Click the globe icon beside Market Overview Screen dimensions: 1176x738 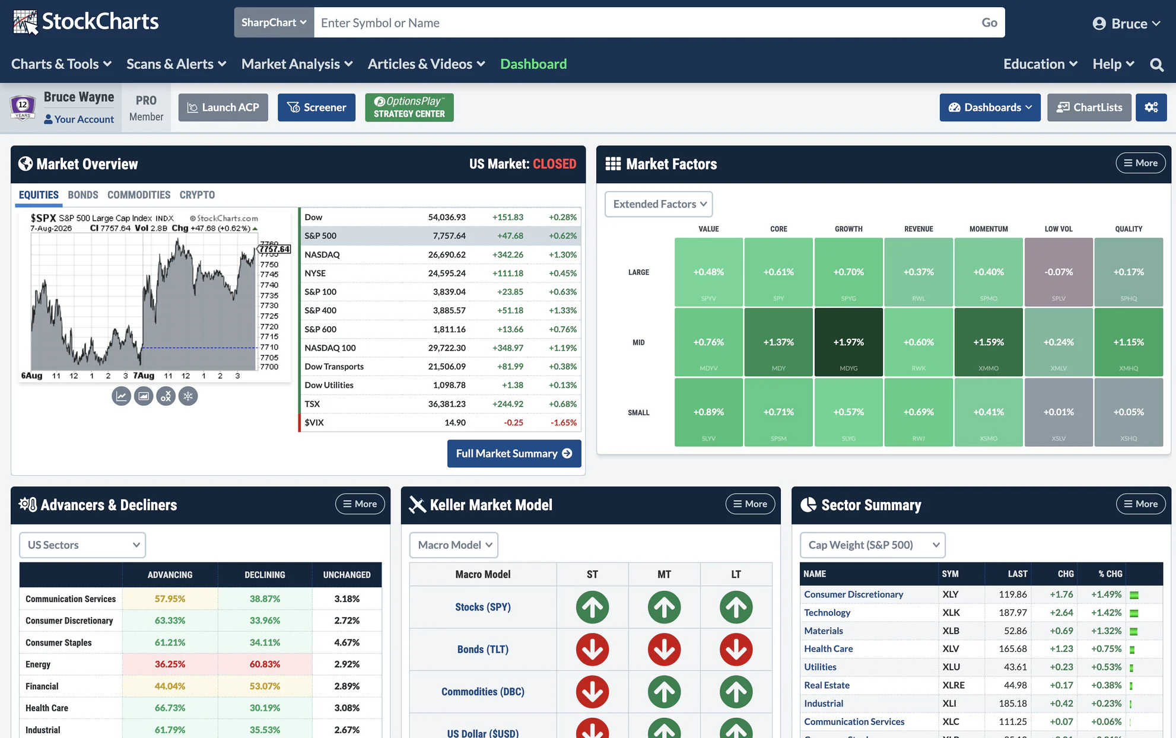(26, 164)
